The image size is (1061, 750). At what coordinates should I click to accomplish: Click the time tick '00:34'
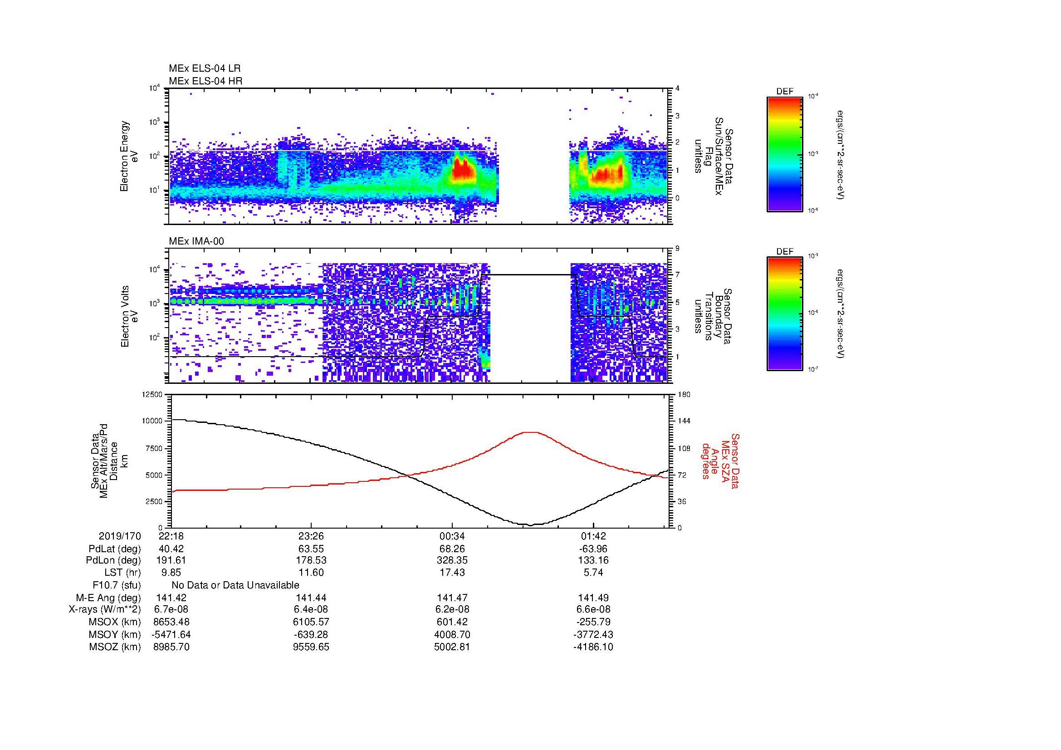point(452,536)
